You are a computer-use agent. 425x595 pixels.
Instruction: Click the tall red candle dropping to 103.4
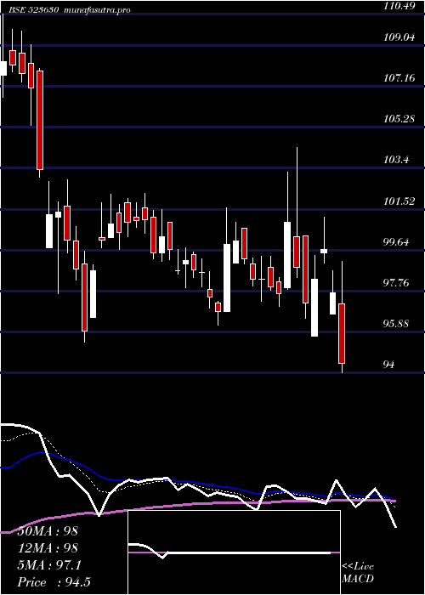click(40, 121)
